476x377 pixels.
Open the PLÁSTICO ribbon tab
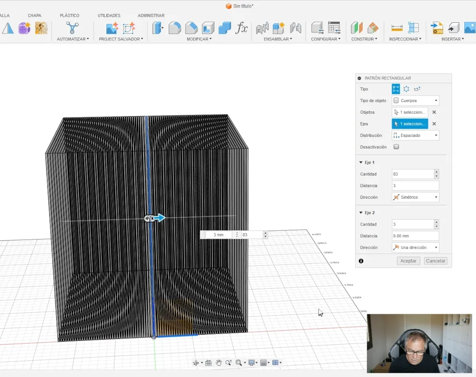69,15
